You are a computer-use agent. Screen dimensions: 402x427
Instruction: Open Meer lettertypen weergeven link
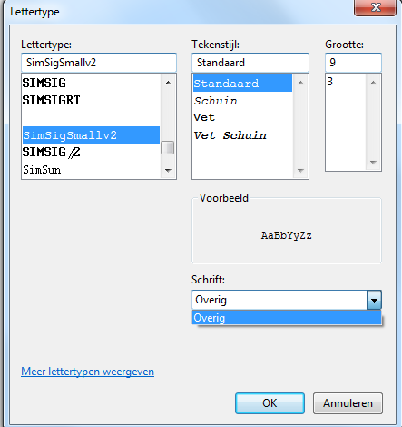[x=87, y=372]
